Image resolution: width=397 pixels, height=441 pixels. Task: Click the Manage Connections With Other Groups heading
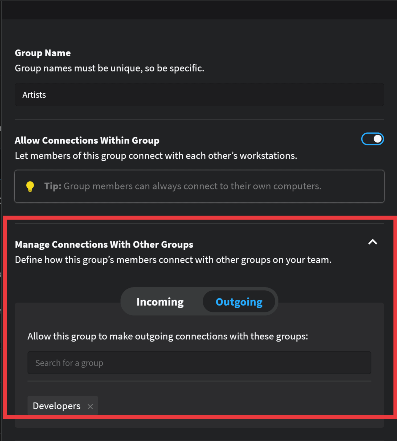(104, 244)
